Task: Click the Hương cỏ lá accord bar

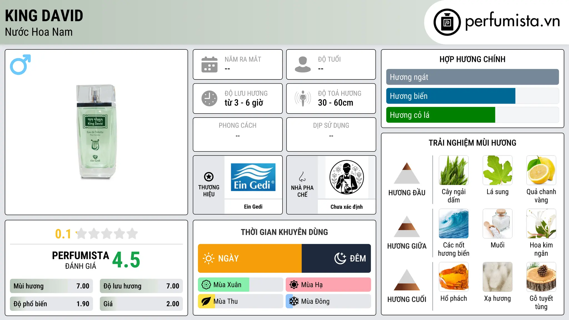Action: (472, 115)
